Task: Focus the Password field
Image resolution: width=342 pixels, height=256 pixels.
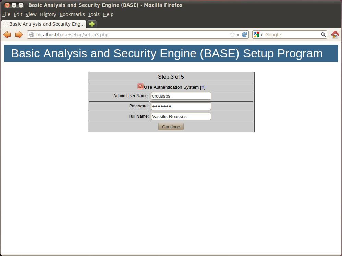Action: point(181,106)
